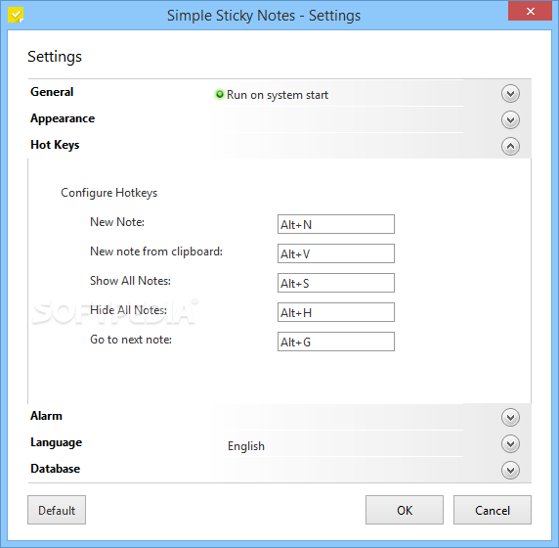
Task: Reset settings with the Default button
Action: coord(57,510)
